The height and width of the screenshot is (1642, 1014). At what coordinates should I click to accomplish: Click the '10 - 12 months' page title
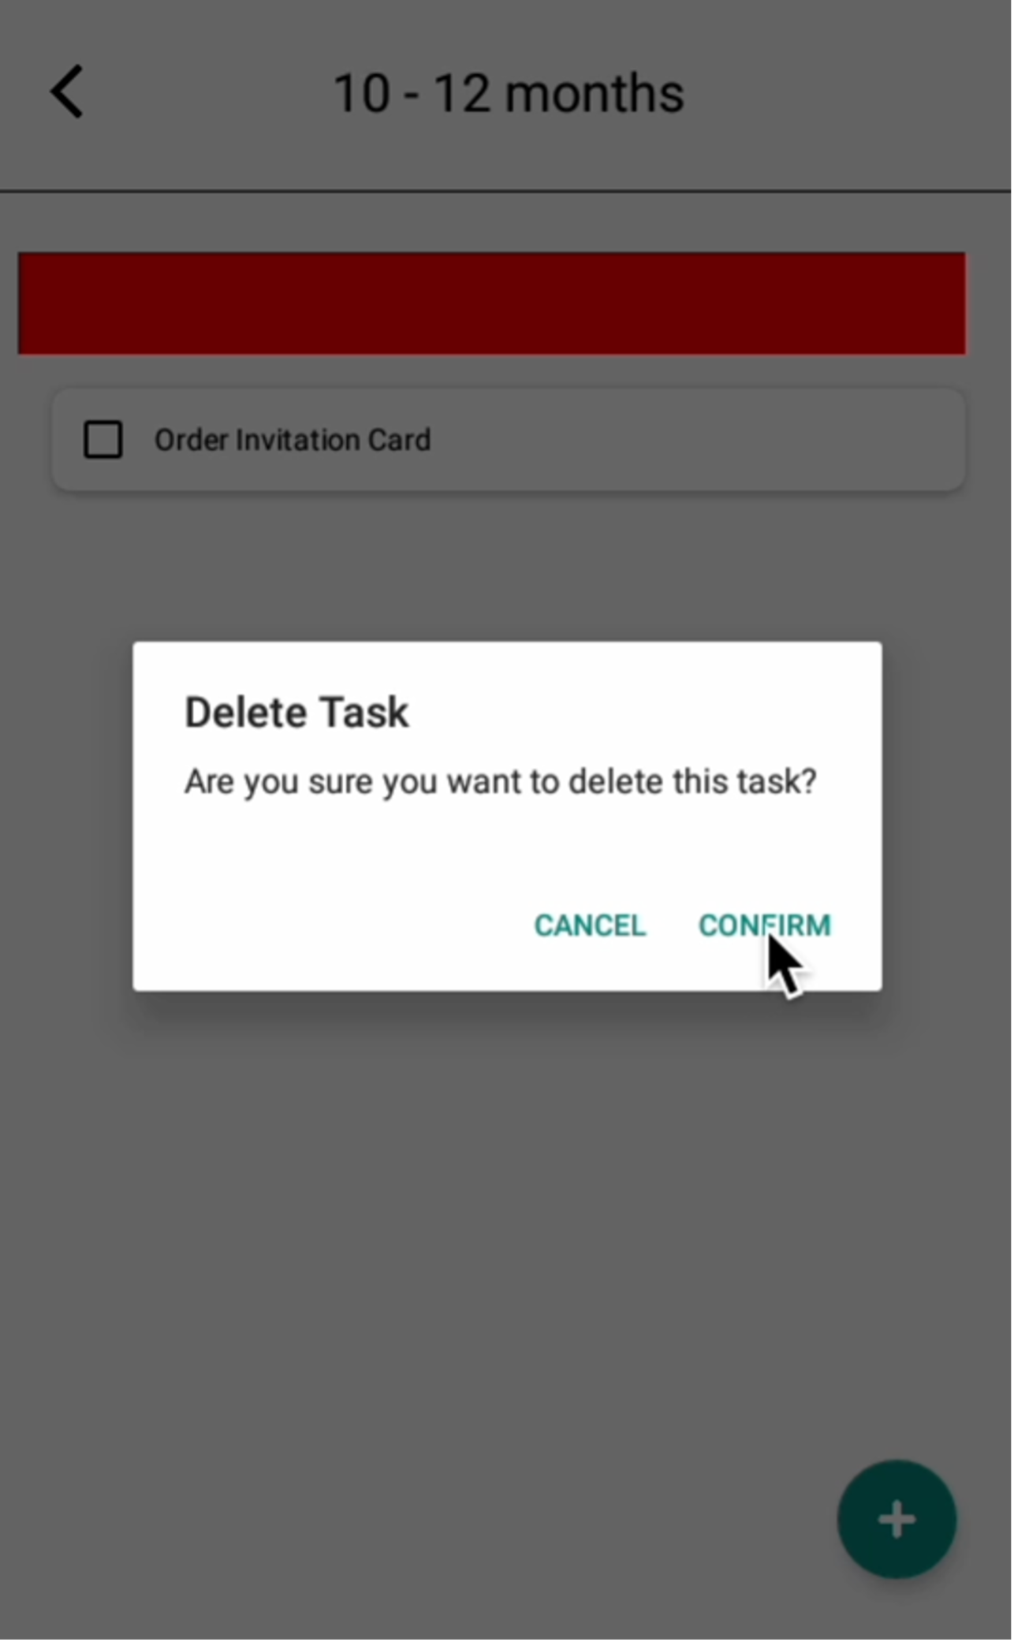point(508,93)
